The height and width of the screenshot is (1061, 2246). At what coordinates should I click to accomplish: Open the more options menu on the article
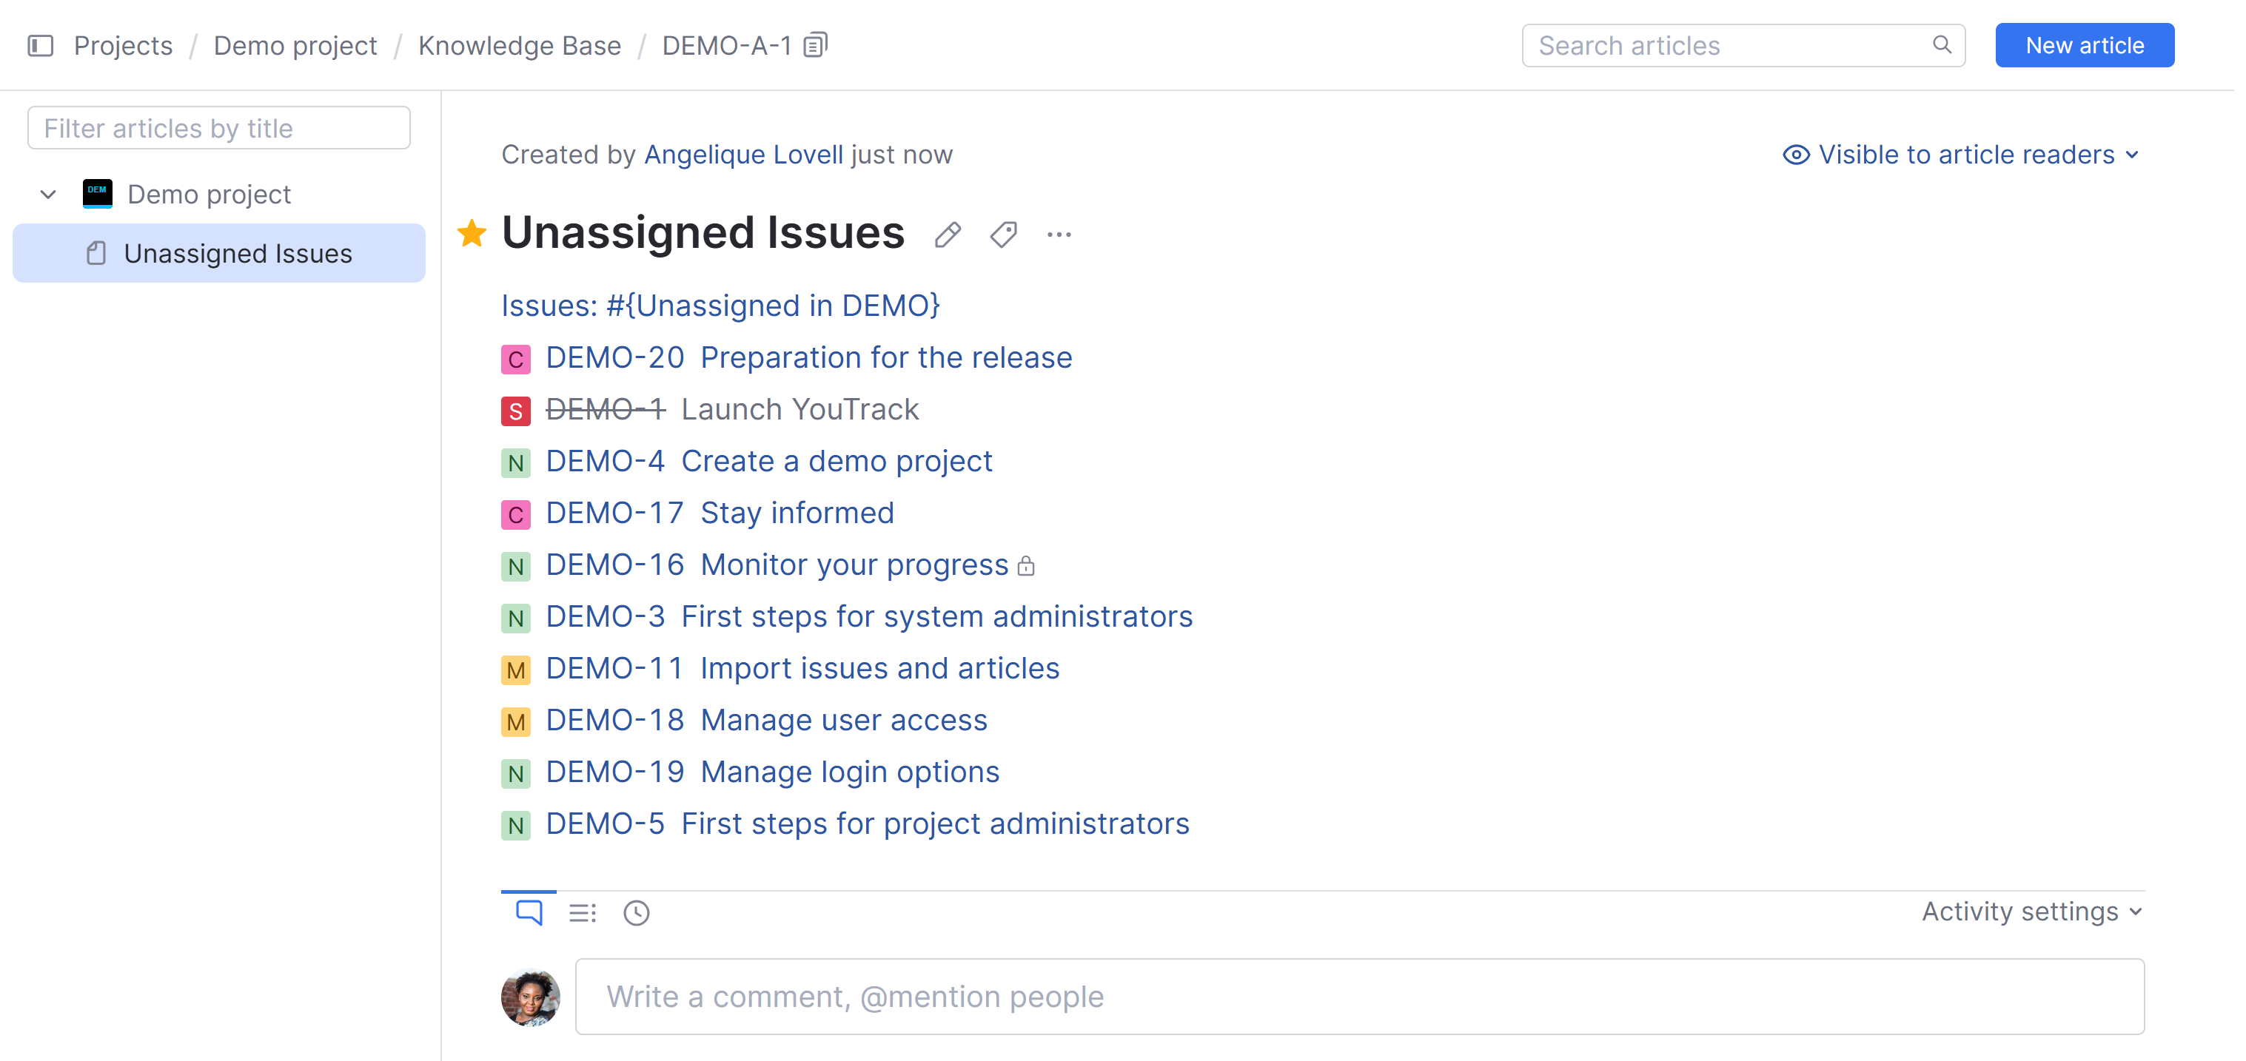tap(1059, 235)
